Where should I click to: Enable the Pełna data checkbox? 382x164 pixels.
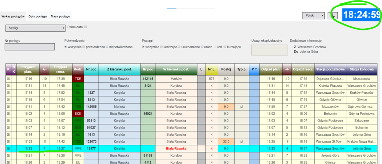click(x=86, y=27)
